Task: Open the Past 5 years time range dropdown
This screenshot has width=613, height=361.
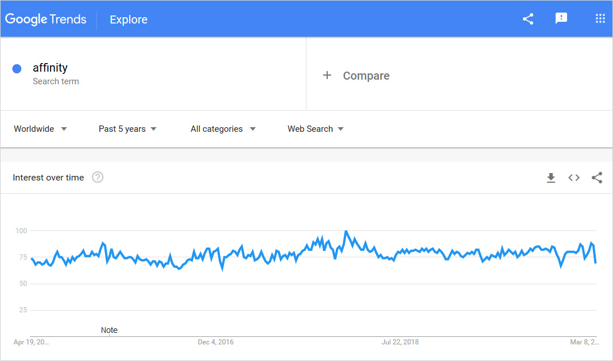Action: (127, 129)
